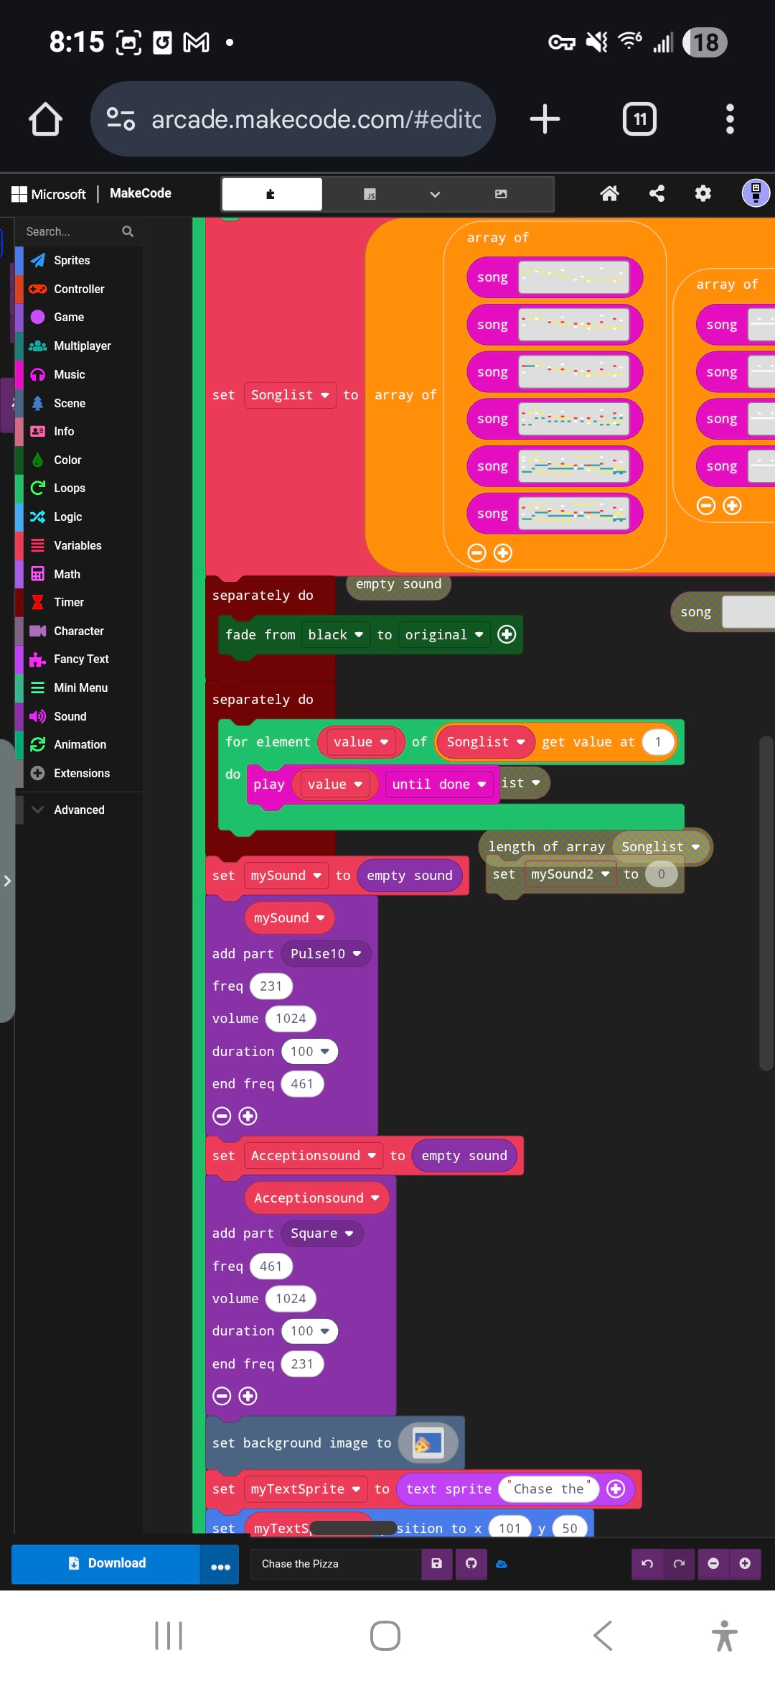Open the Variables block category
Viewport: 775px width, 1681px height.
pos(79,545)
